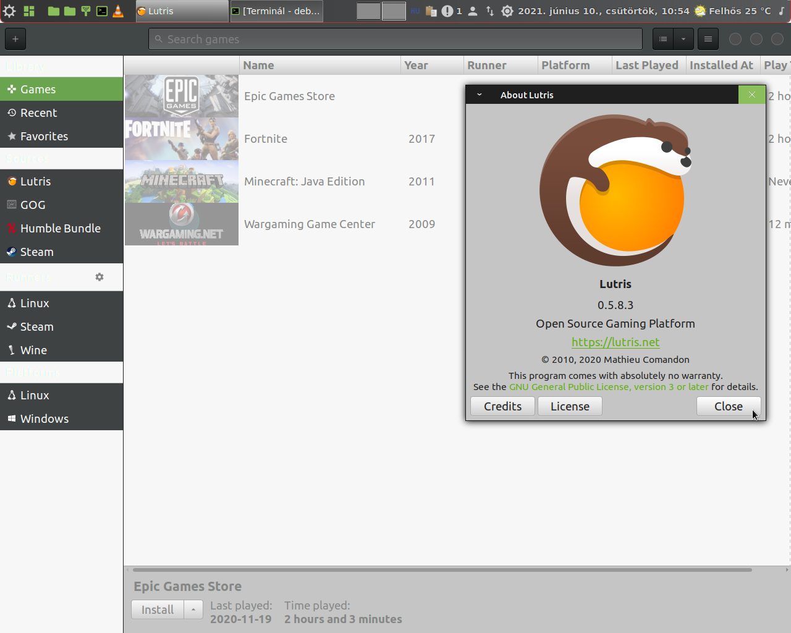Image resolution: width=791 pixels, height=633 pixels.
Task: Open the notification alert icon in panel
Action: point(447,11)
